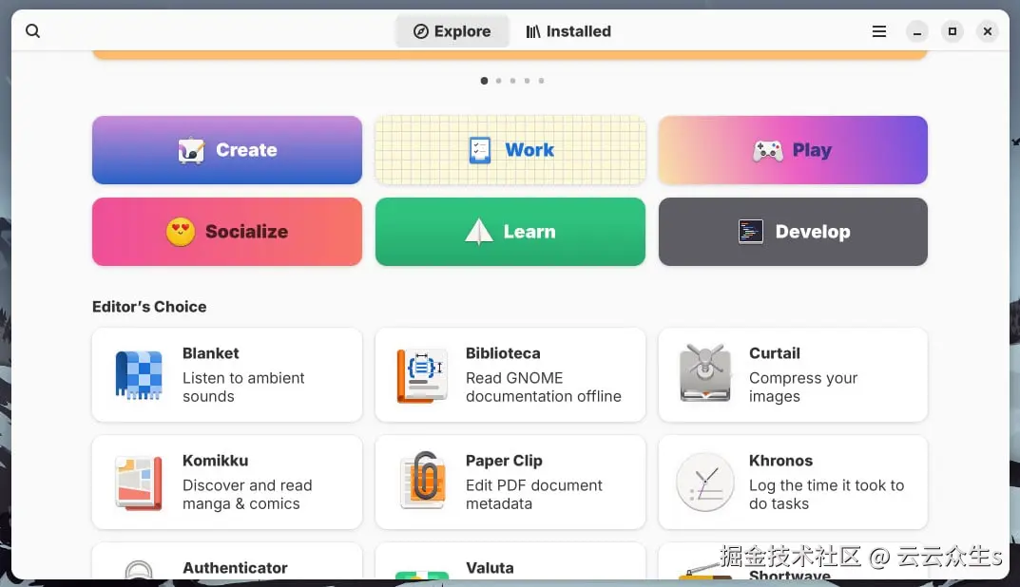The height and width of the screenshot is (587, 1020).
Task: Click 'Discover and read manga & comics' text
Action: click(247, 494)
